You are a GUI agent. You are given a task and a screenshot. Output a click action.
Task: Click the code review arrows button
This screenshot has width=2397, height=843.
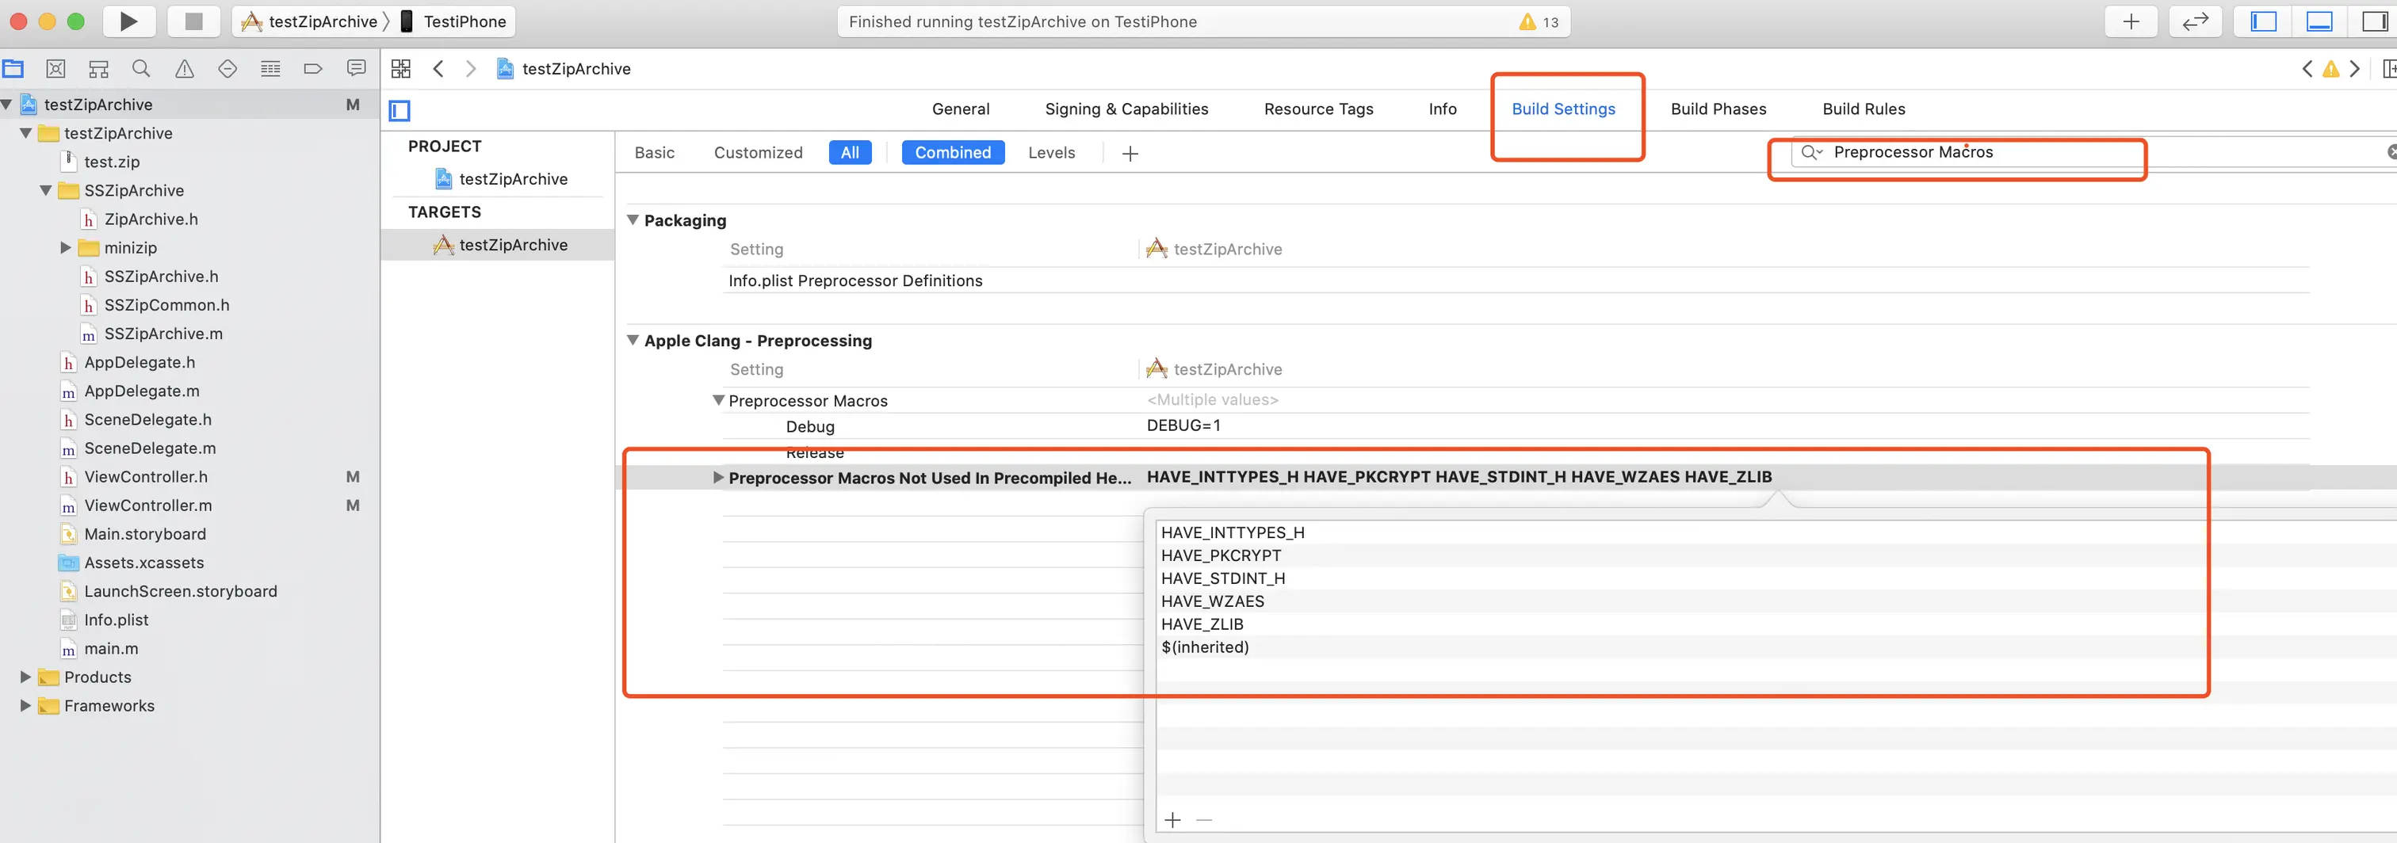2196,21
